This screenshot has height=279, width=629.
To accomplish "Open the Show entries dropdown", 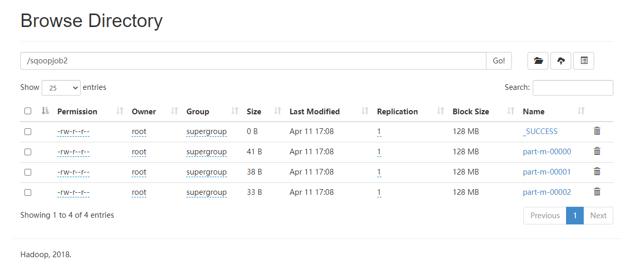I will 61,88.
